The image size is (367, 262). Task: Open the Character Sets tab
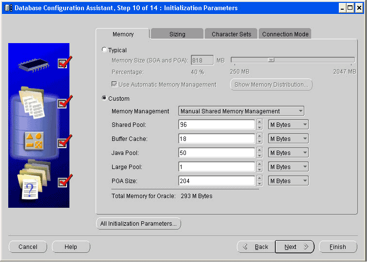pyautogui.click(x=232, y=34)
